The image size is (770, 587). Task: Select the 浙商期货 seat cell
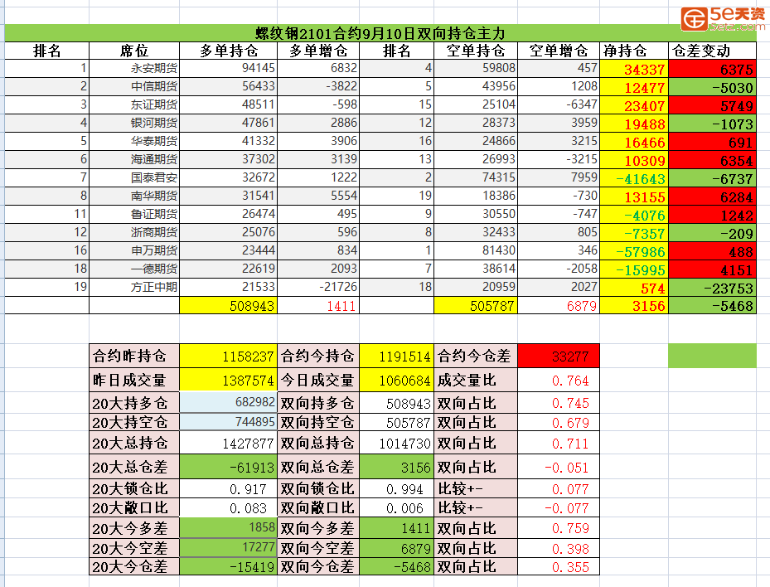point(134,232)
